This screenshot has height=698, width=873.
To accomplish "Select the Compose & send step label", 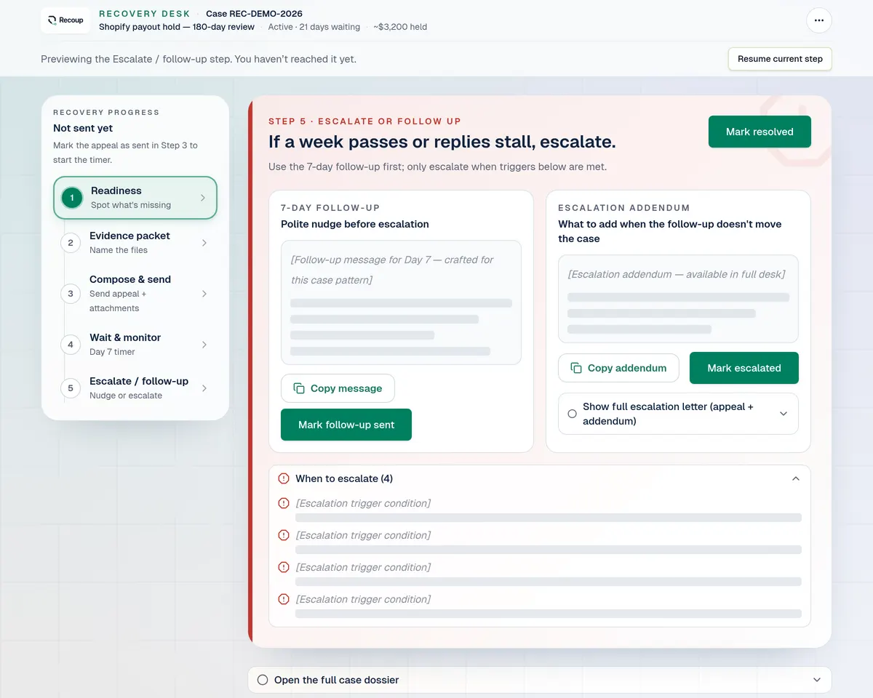I will coord(130,279).
